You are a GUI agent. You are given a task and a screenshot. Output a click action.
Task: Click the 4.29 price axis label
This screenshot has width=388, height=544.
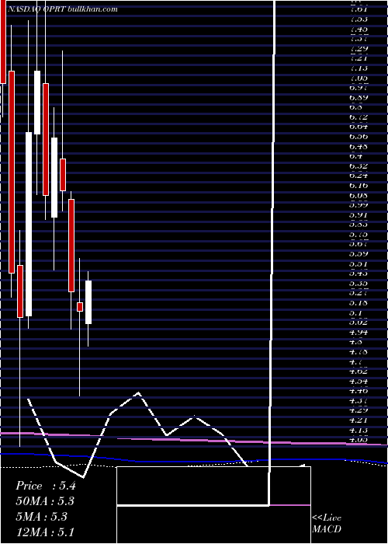coord(359,410)
